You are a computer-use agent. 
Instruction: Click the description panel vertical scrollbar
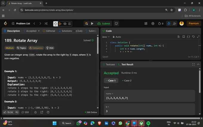tap(98, 45)
